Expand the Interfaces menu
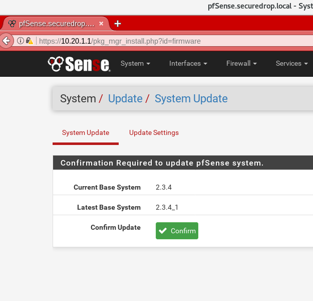The width and height of the screenshot is (313, 301). [x=188, y=63]
